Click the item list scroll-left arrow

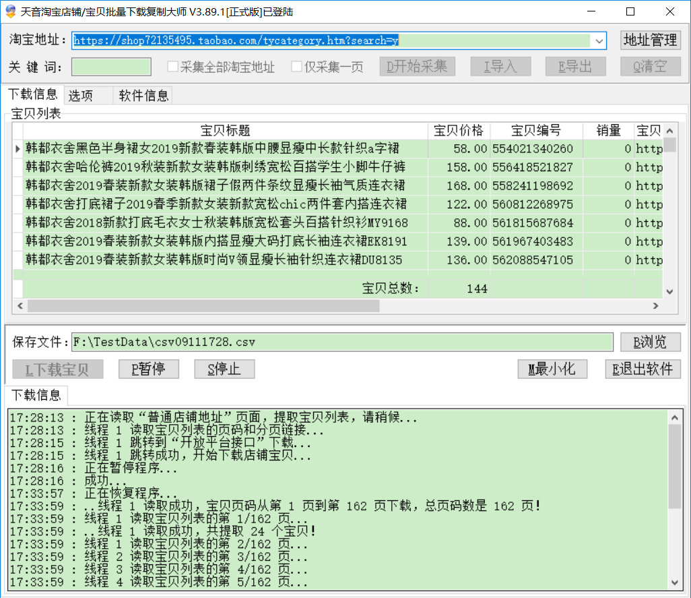pos(21,306)
